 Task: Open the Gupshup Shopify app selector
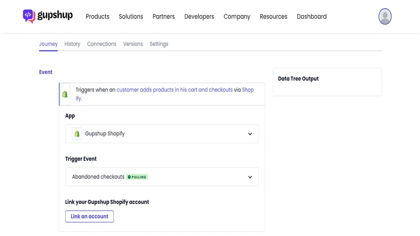point(162,134)
